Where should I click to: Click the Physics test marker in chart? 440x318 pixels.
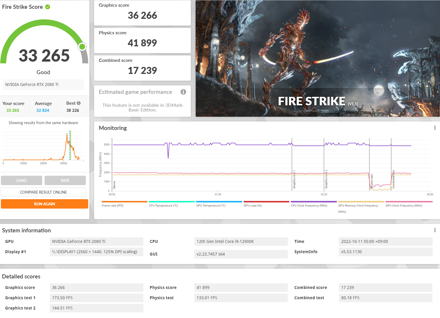372,181
